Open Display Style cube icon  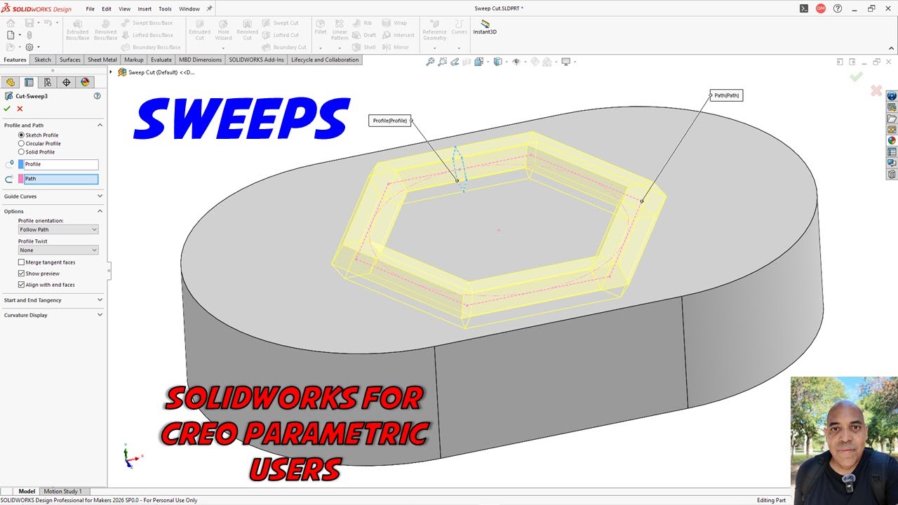coord(497,62)
